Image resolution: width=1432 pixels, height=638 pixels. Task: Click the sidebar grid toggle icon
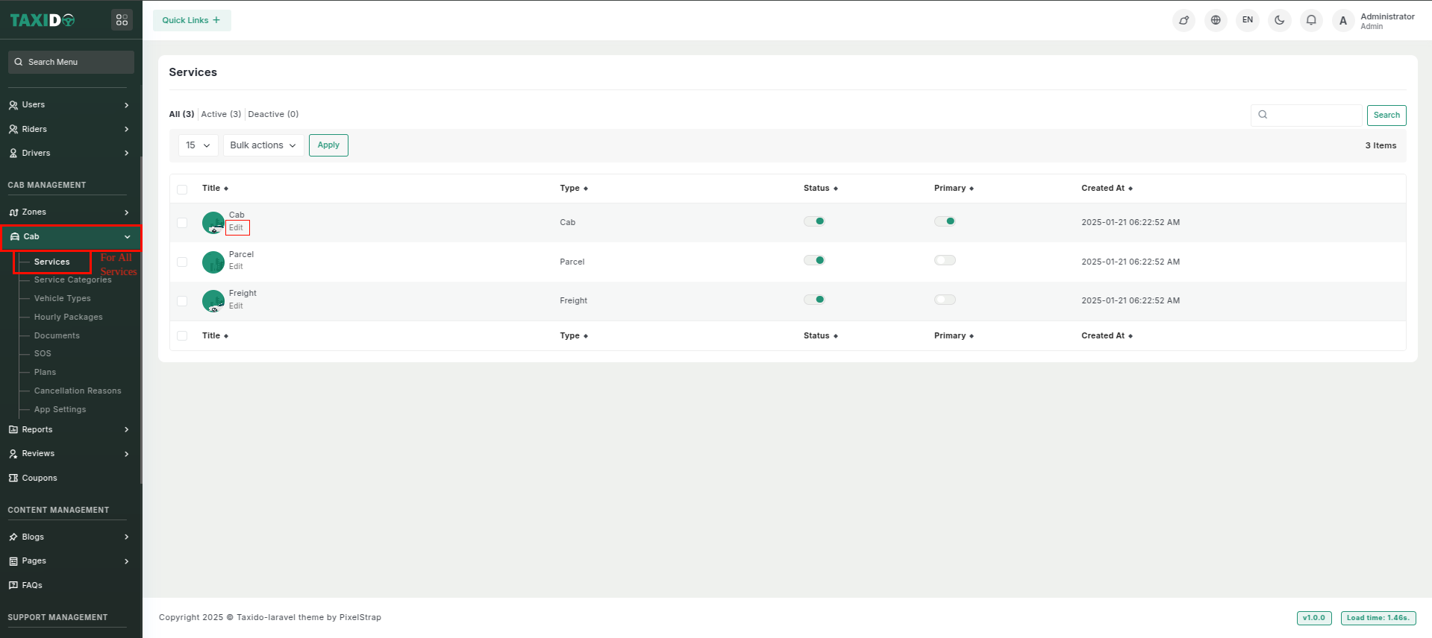pyautogui.click(x=122, y=20)
